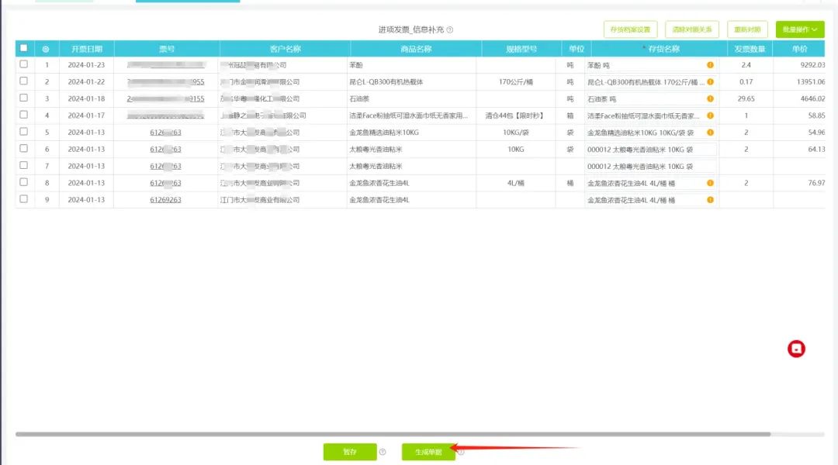This screenshot has width=838, height=465.
Task: Click help icon beside 进项发票_信息补充 title
Action: click(450, 30)
